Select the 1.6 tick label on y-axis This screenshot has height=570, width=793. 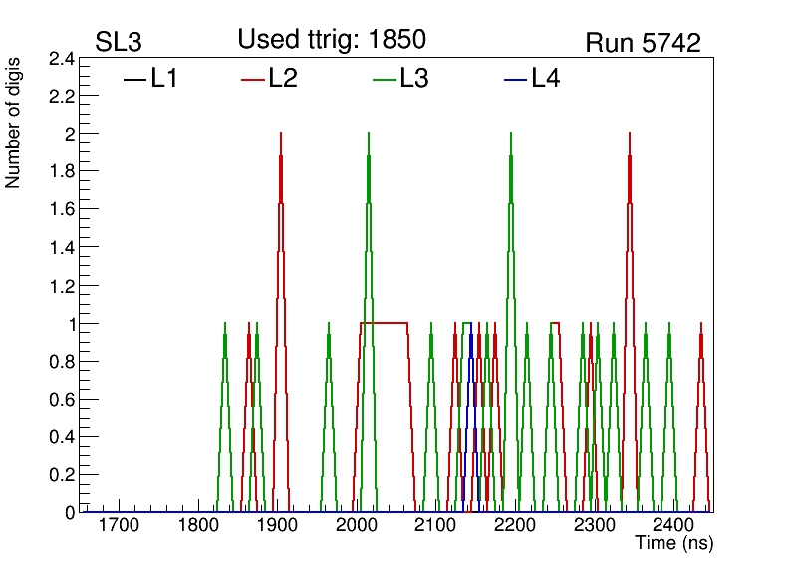coord(62,210)
